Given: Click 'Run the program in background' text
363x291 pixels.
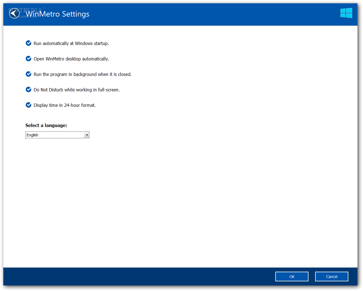Looking at the screenshot, I should [x=65, y=75].
